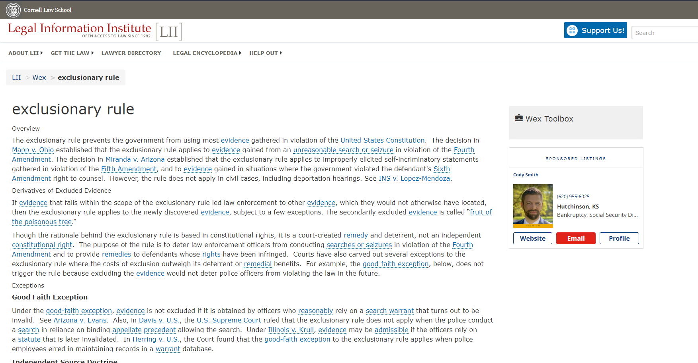This screenshot has width=698, height=363.
Task: Click the SPONSORED LISTINGS label
Action: click(x=576, y=158)
